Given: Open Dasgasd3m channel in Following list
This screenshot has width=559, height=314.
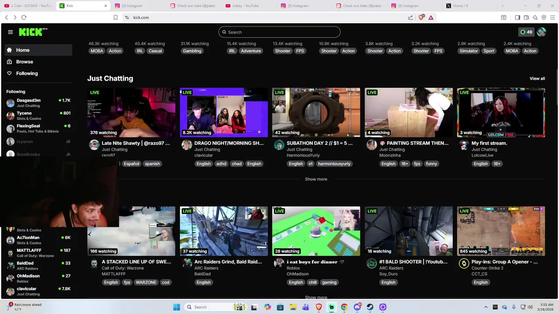Looking at the screenshot, I should 38,103.
